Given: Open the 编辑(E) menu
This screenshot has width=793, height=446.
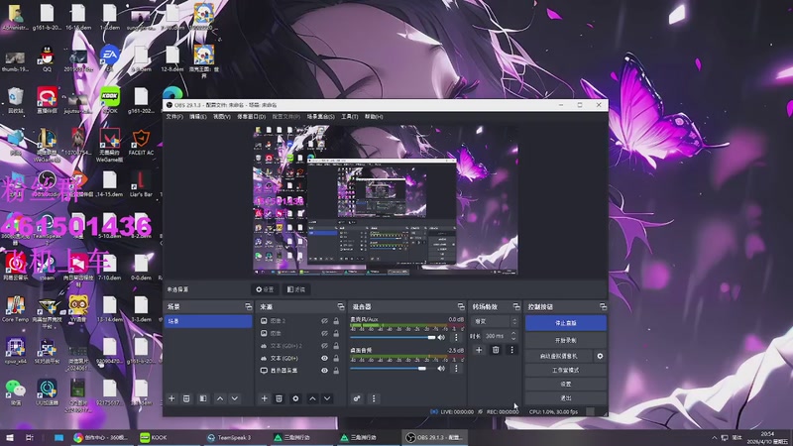Looking at the screenshot, I should (x=197, y=117).
